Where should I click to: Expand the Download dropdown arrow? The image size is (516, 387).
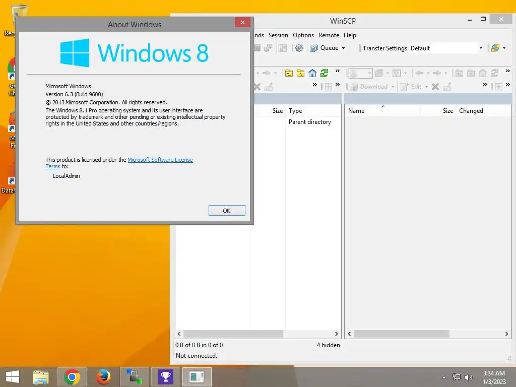393,87
